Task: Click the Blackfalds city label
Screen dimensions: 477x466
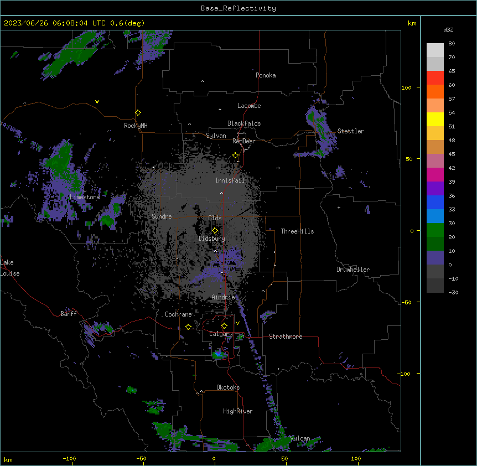Action: (x=244, y=123)
